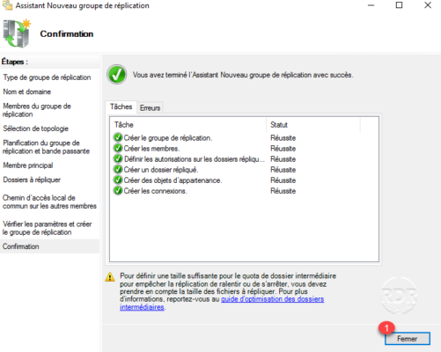
Task: Click the success message about Assistant terminé
Action: coord(243,75)
